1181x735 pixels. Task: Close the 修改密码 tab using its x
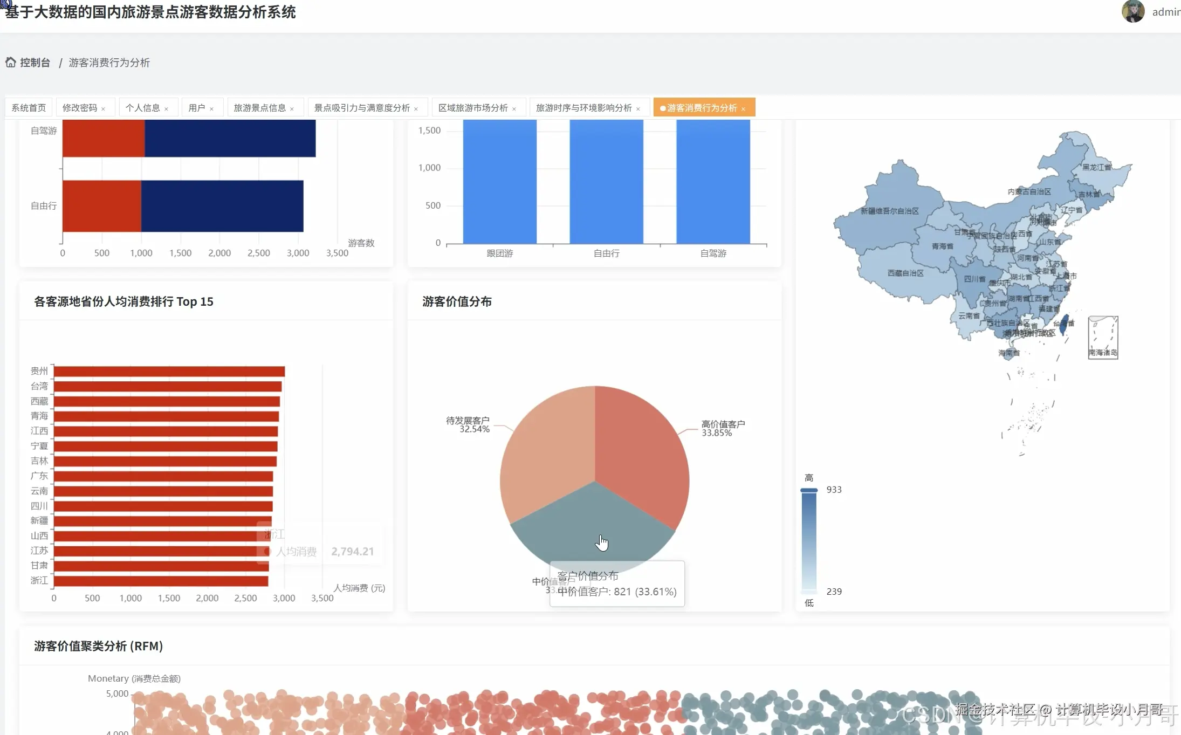(x=103, y=109)
